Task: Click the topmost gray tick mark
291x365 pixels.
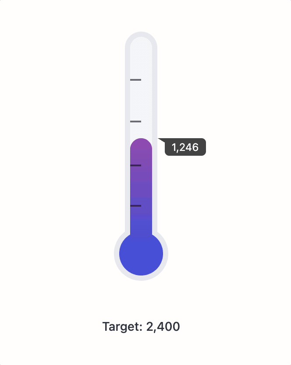Action: pyautogui.click(x=136, y=80)
